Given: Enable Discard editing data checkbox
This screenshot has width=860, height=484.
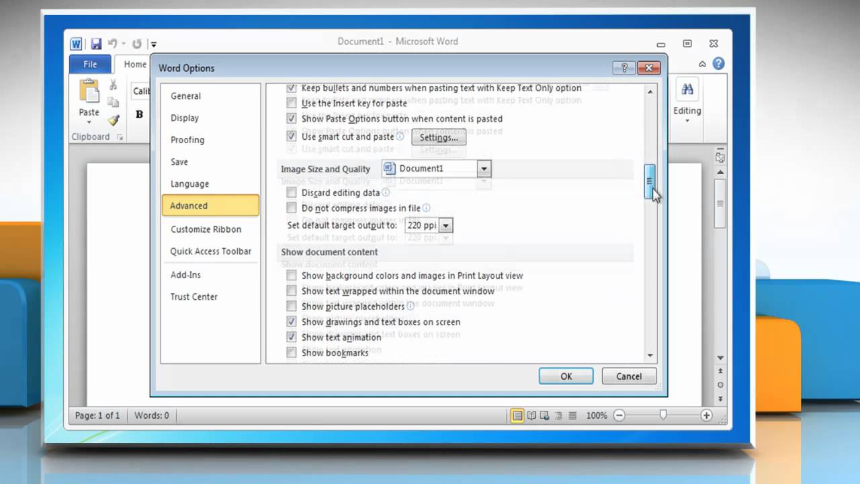Looking at the screenshot, I should click(x=291, y=192).
